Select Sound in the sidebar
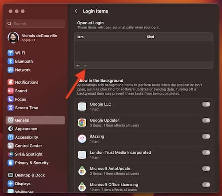222x196 pixels. (35, 91)
